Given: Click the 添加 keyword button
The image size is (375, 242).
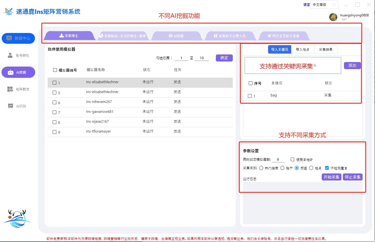Looking at the screenshot, I should click(x=352, y=65).
